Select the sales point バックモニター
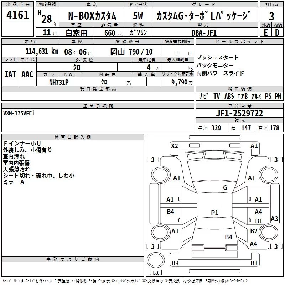This screenshot has width=285, height=285. (x=215, y=65)
